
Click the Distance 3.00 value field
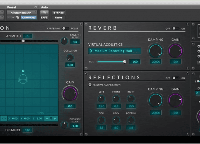tap(28, 130)
